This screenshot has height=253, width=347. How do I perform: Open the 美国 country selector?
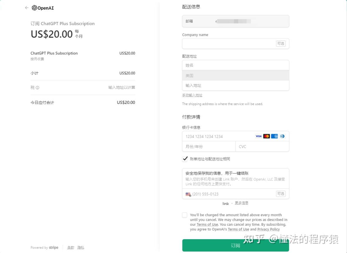(x=236, y=75)
